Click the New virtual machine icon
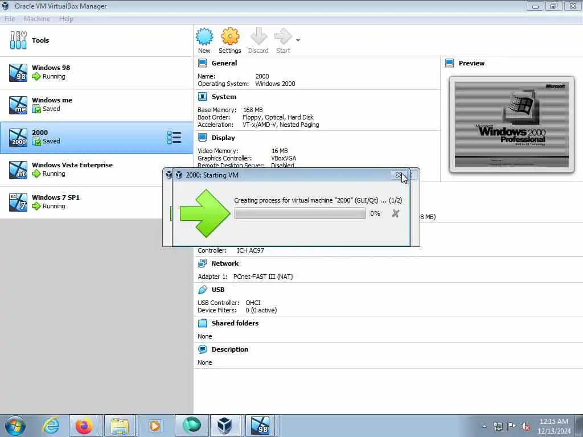The image size is (583, 437). (x=204, y=36)
